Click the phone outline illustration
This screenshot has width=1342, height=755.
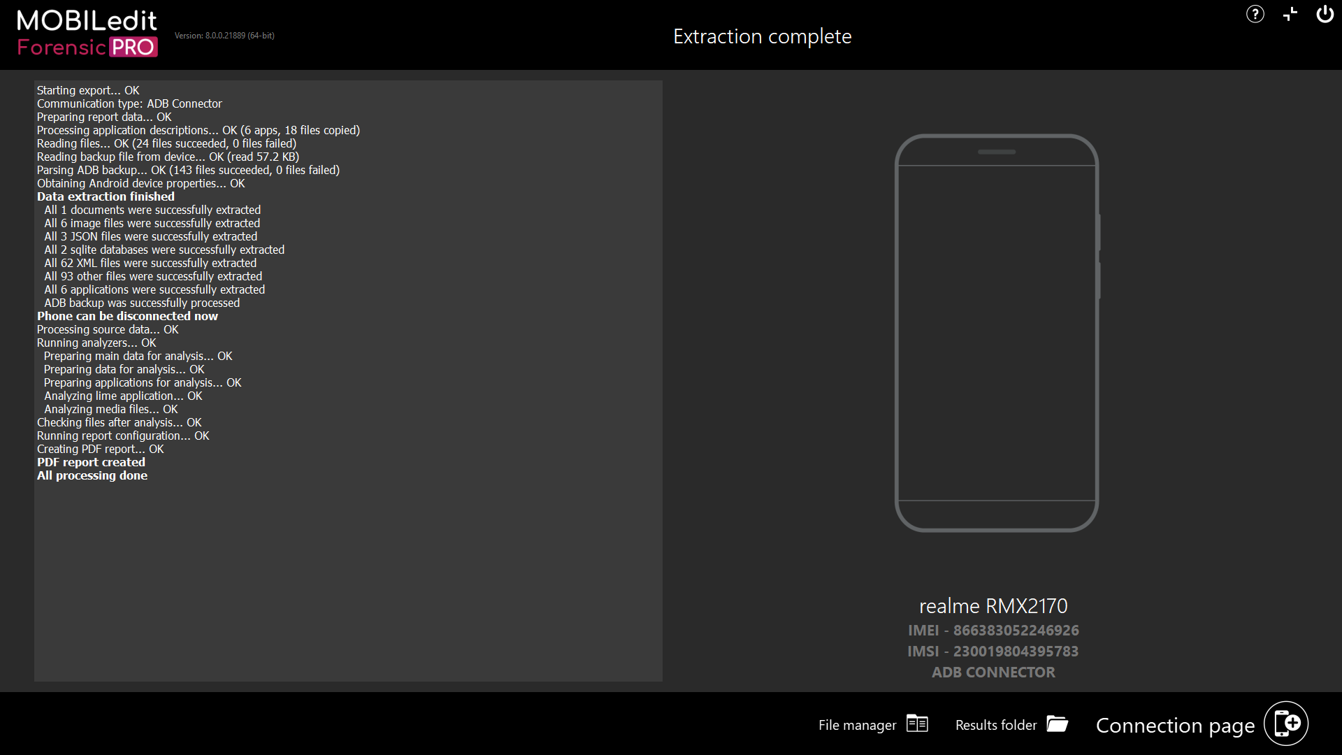pos(996,332)
